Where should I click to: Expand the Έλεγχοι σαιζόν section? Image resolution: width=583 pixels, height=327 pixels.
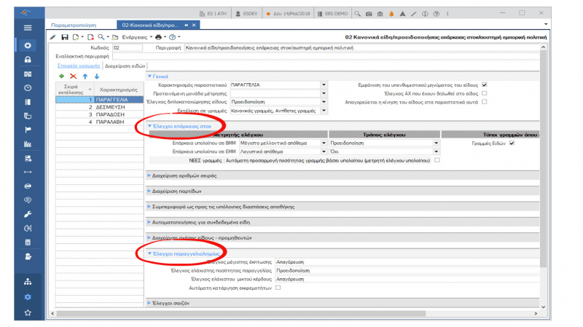click(149, 303)
